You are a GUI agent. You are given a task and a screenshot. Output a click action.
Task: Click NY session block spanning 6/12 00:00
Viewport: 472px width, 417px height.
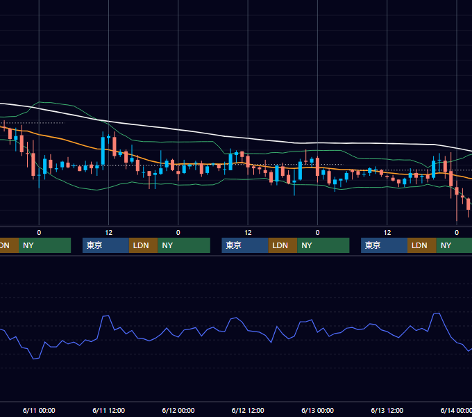(x=184, y=245)
